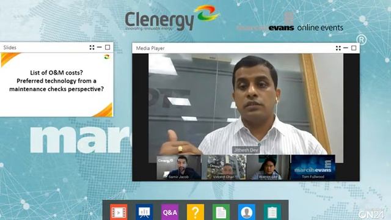The image size is (391, 220).
Task: Maximize the Slides window
Action: click(x=108, y=47)
